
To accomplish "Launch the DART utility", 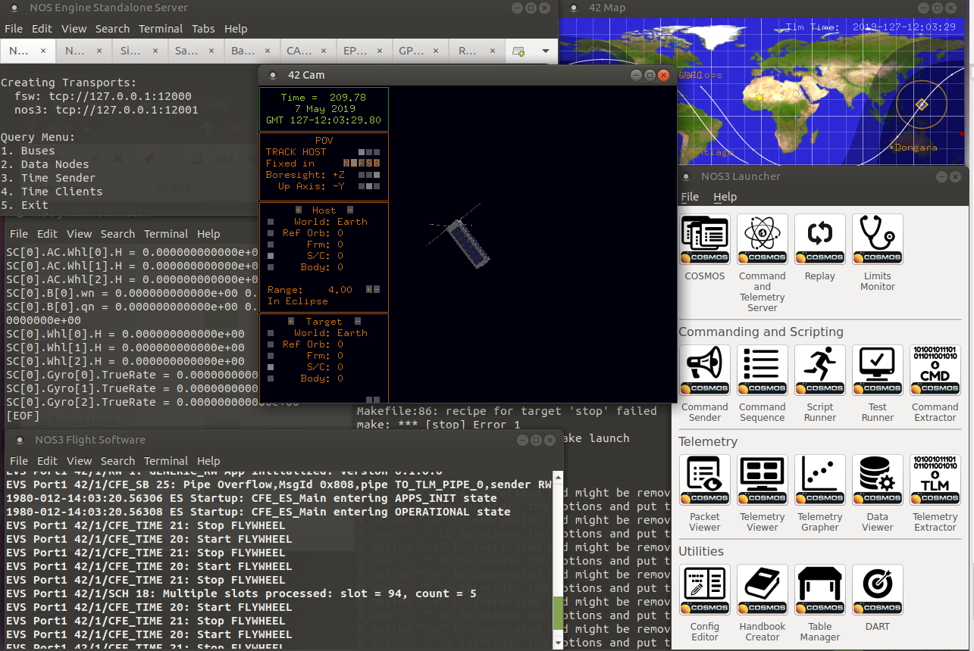I will pyautogui.click(x=878, y=590).
